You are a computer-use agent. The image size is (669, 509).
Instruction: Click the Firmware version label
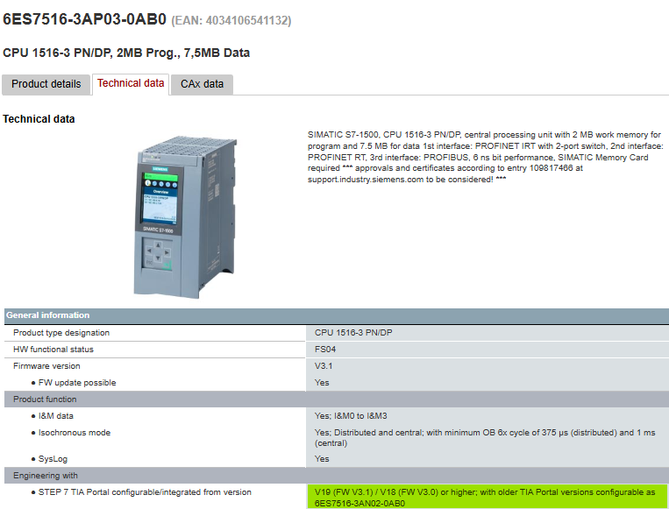pyautogui.click(x=46, y=366)
